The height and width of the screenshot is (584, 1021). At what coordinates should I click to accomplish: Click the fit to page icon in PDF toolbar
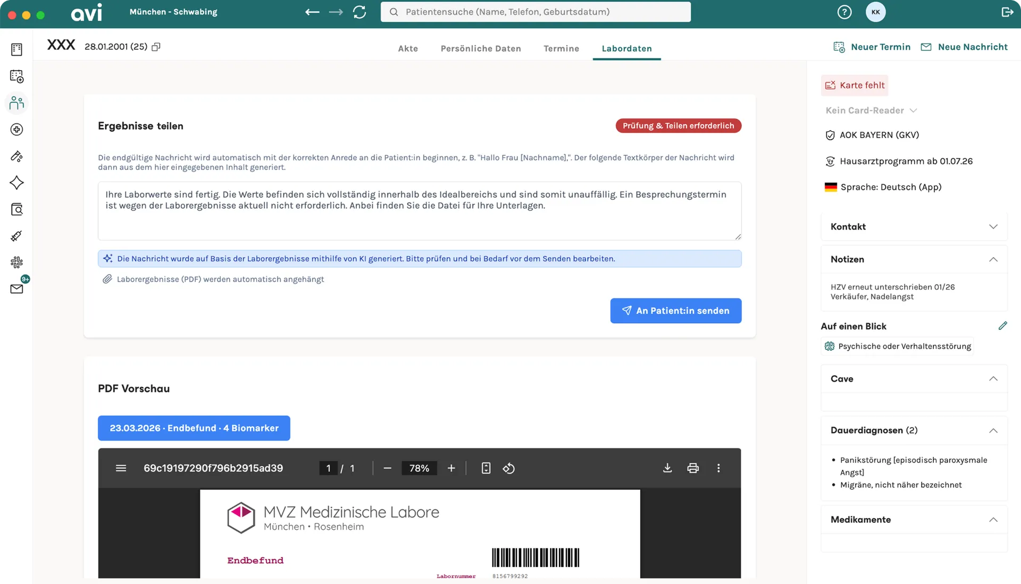coord(486,468)
